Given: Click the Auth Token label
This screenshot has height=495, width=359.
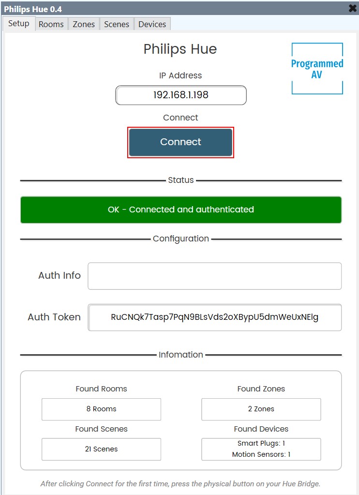Looking at the screenshot, I should point(54,317).
